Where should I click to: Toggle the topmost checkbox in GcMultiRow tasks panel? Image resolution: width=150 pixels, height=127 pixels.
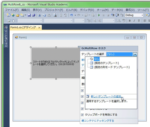click(82, 90)
